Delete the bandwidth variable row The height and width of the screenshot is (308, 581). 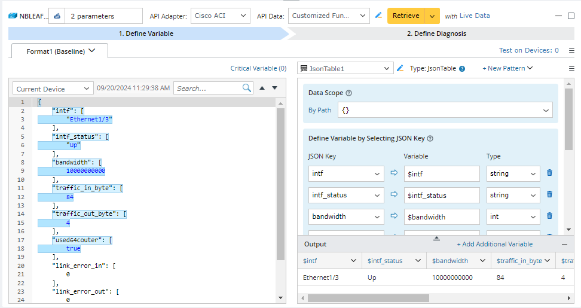click(x=549, y=216)
